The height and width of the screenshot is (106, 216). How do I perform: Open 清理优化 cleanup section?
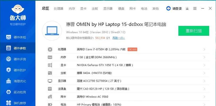18,81
